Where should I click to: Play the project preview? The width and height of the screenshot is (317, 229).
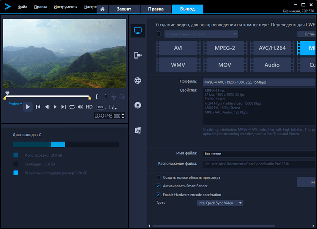tap(28, 107)
